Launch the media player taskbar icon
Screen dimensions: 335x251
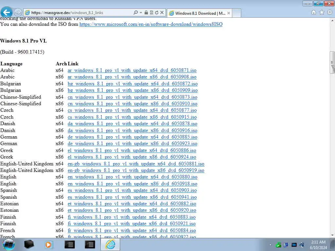tap(49, 244)
